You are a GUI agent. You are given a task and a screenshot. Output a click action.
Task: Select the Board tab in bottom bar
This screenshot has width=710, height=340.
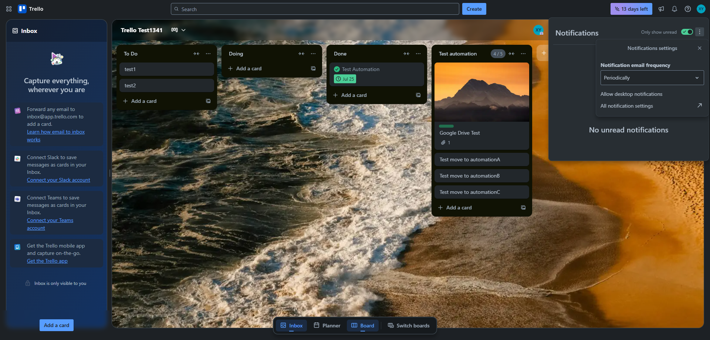click(x=363, y=326)
